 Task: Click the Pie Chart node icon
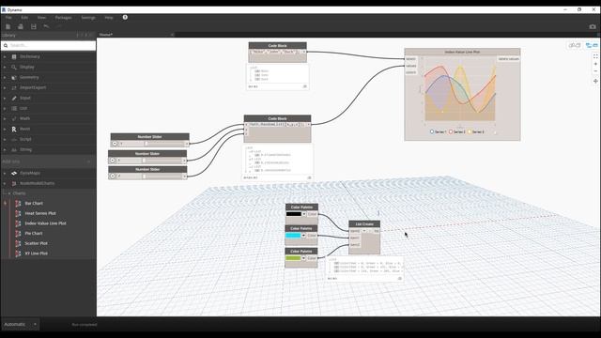point(18,234)
